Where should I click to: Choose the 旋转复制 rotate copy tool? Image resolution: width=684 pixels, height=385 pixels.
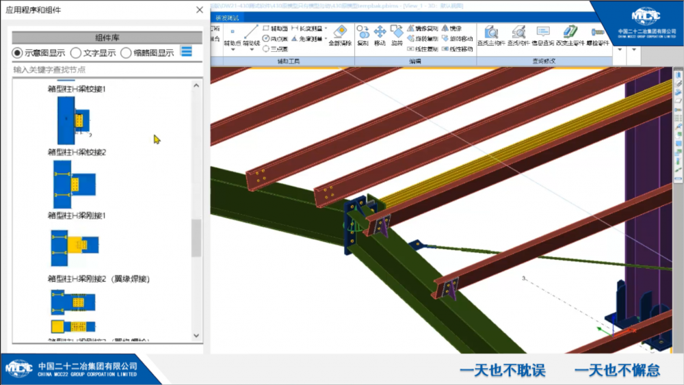(x=422, y=39)
